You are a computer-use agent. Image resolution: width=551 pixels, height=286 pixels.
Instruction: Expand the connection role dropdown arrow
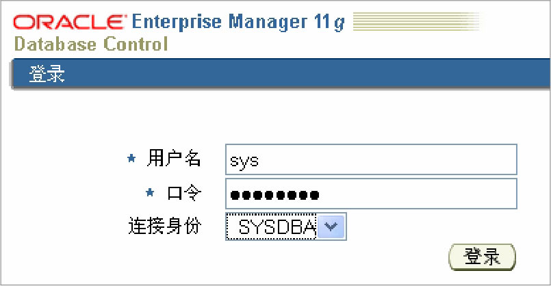(x=331, y=227)
